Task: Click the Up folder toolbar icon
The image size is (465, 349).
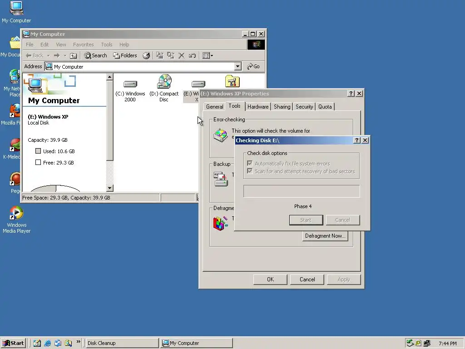Action: [x=73, y=55]
